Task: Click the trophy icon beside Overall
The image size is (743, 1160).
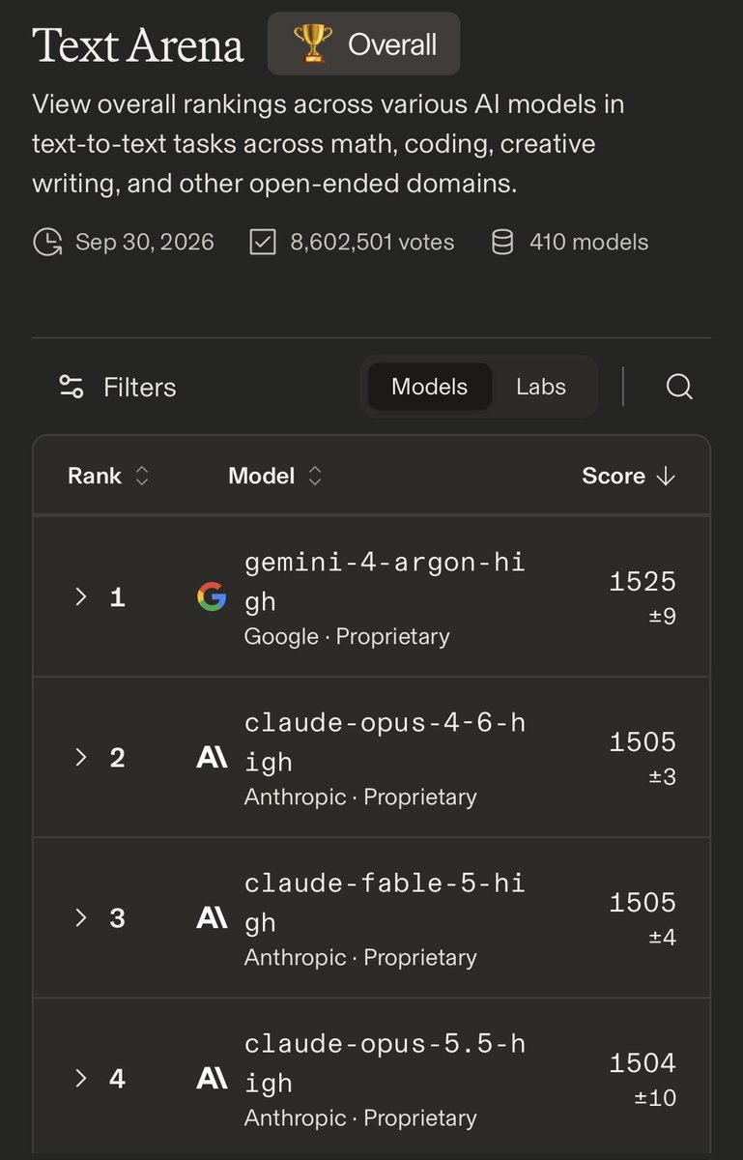Action: point(312,44)
